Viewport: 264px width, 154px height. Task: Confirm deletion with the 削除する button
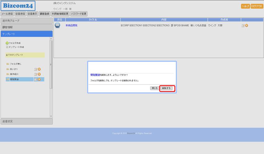tap(167, 88)
